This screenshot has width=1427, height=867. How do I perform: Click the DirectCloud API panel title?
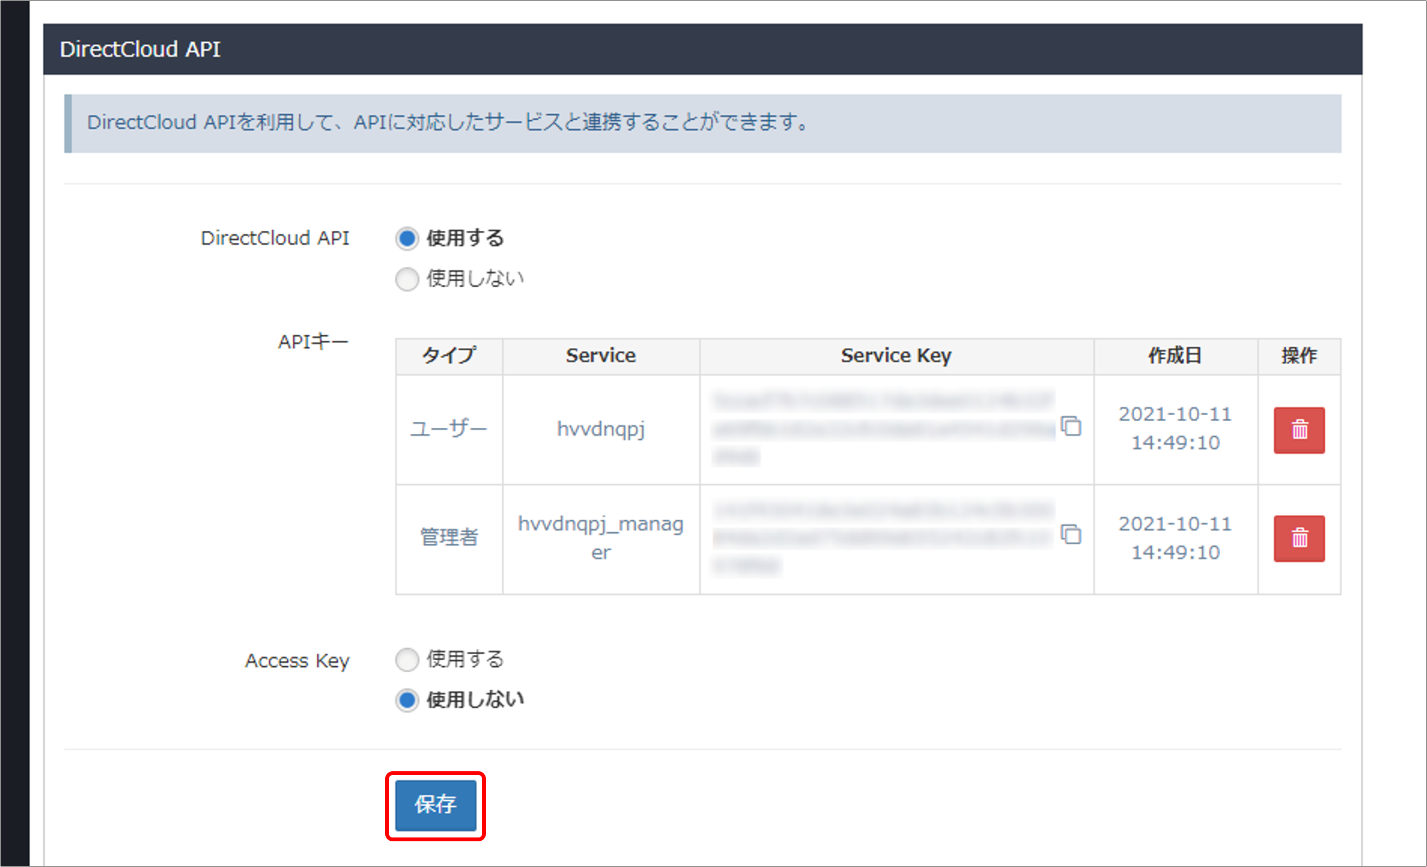140,49
